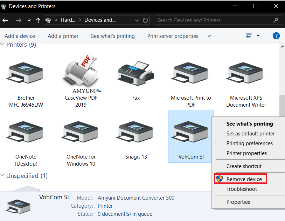Click See what's printing toolbar button
The image size is (285, 221).
tap(113, 36)
